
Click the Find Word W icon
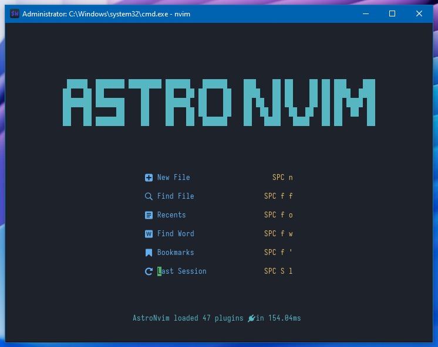(x=149, y=234)
